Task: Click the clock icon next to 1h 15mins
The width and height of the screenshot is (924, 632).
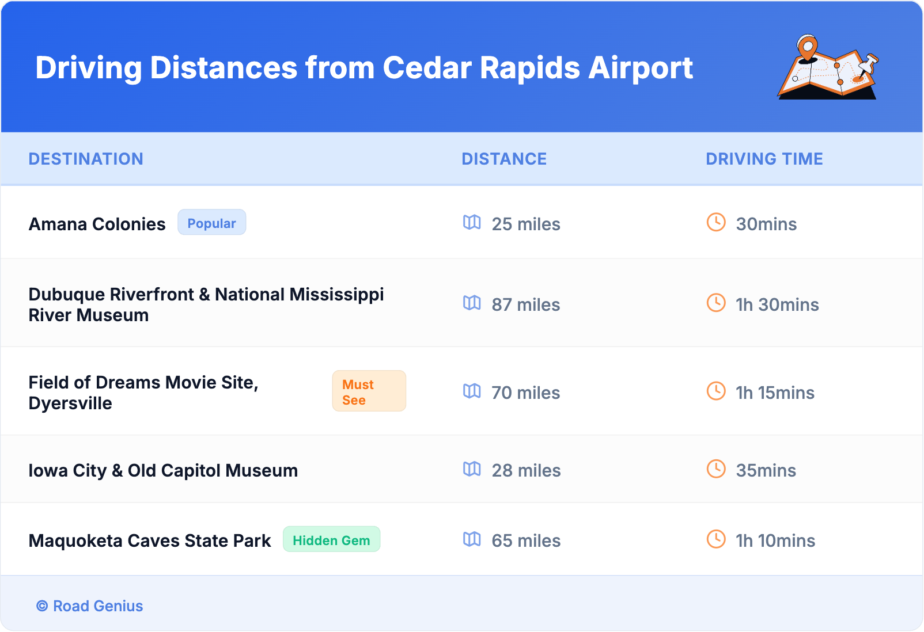Action: coord(716,391)
